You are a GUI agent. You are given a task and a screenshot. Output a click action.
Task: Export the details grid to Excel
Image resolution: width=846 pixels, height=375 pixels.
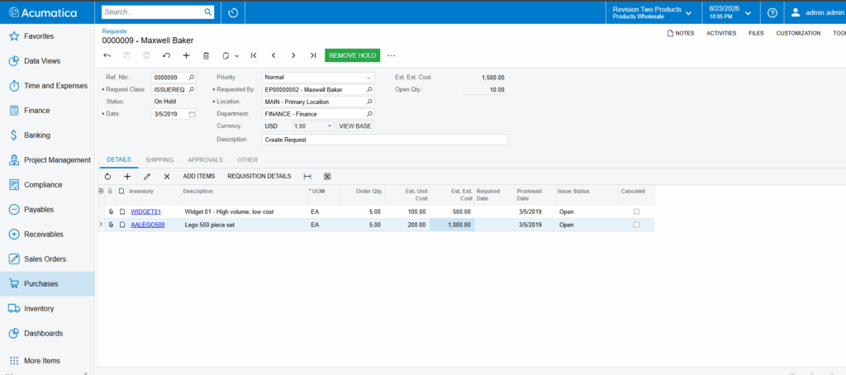coord(327,177)
